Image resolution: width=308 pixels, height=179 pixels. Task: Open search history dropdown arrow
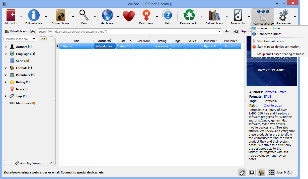coord(220,32)
